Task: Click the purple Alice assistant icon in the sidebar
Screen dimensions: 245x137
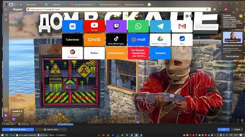Action: tap(6, 115)
